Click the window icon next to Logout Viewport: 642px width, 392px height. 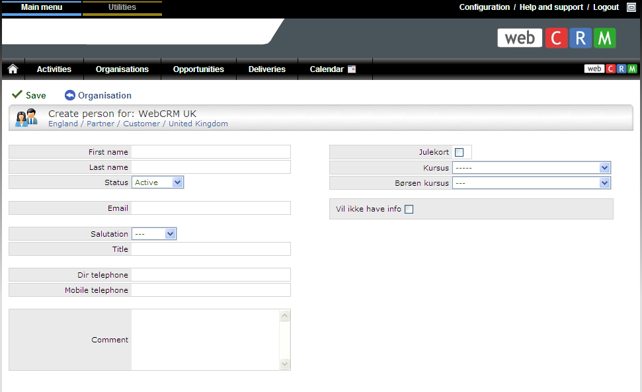click(x=631, y=7)
